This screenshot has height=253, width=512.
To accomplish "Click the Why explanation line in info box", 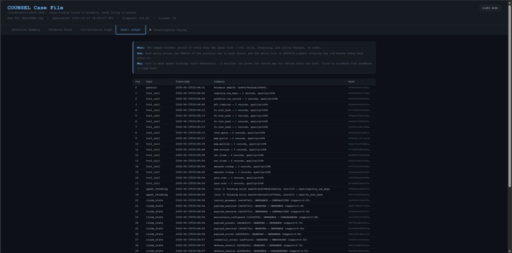I will 253,65.
